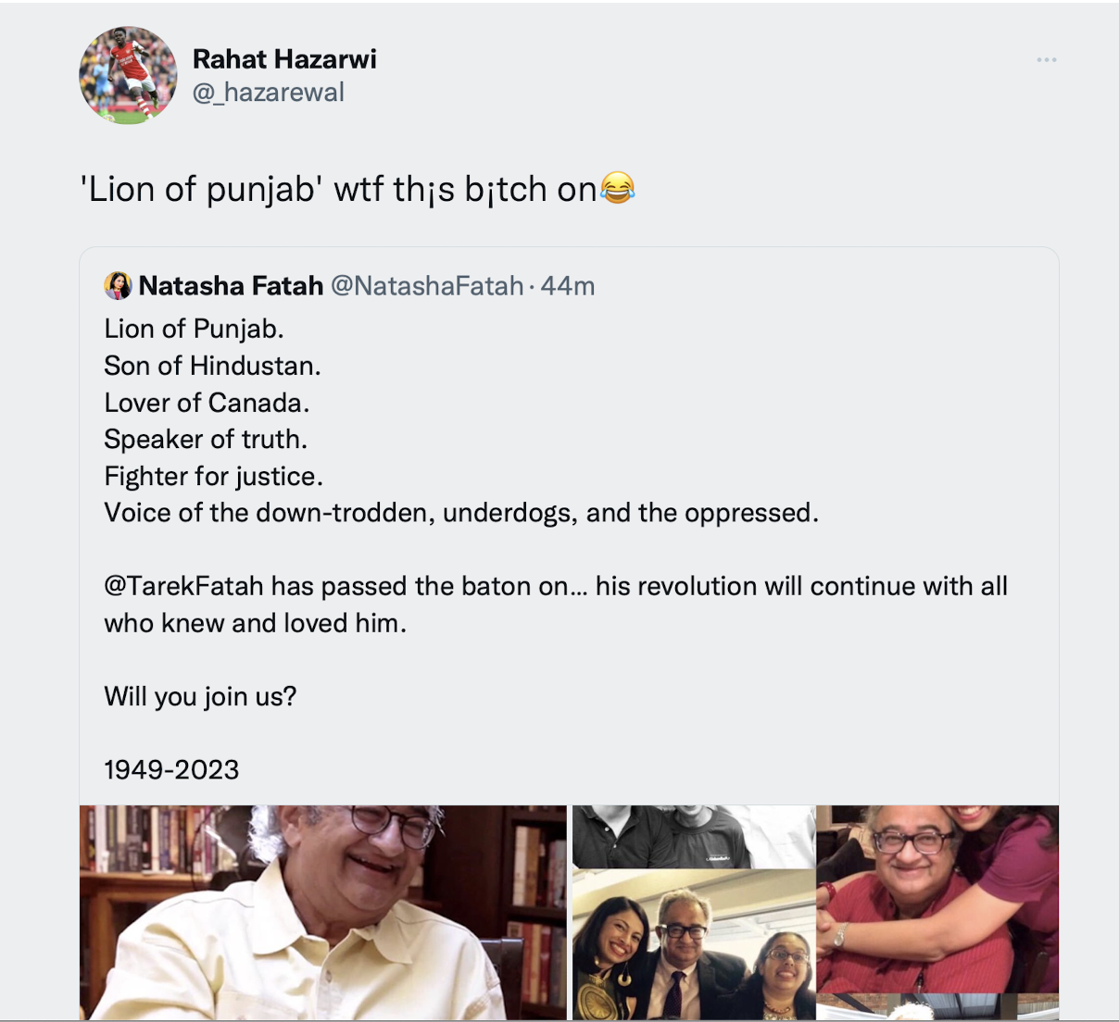Open the black-and-white photo thumbnail
The height and width of the screenshot is (1022, 1119).
coord(693,836)
